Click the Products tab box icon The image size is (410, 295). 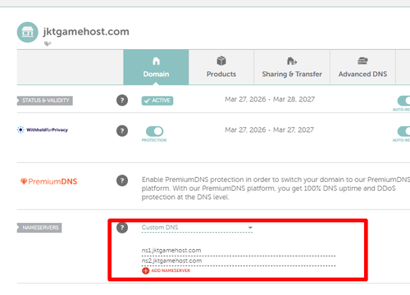221,61
